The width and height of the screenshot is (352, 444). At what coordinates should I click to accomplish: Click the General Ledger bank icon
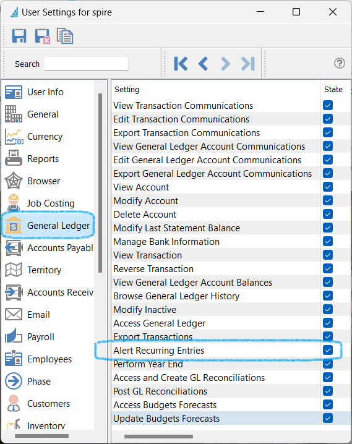(x=14, y=225)
